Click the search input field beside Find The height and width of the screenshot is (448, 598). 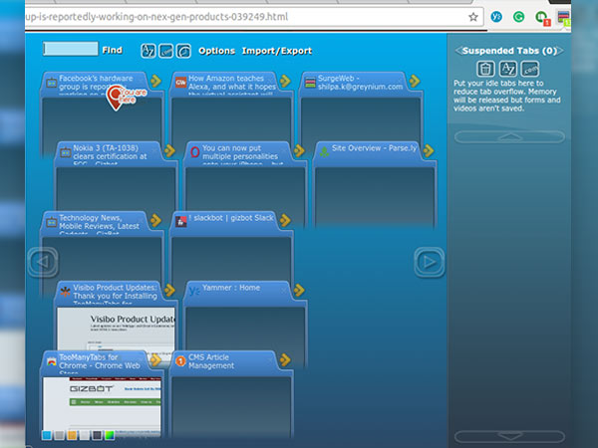coord(70,49)
